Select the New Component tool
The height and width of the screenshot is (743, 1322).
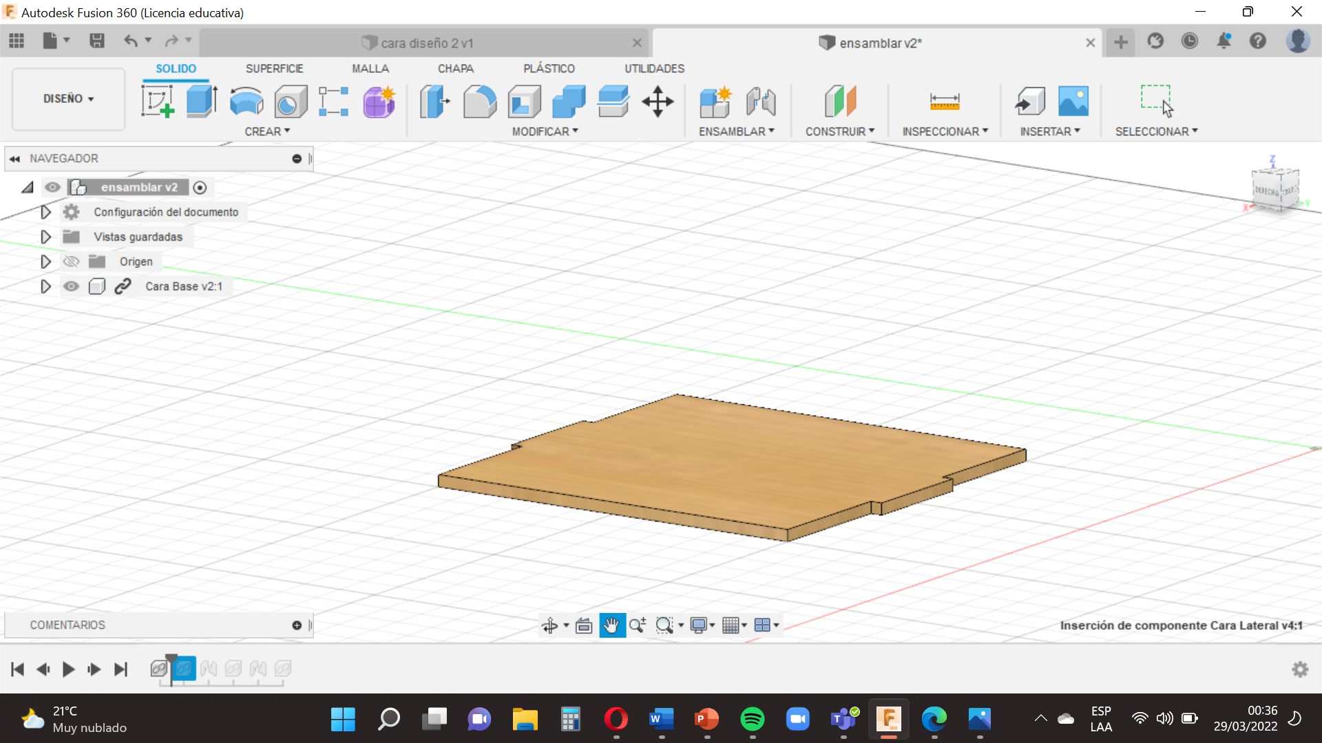(715, 101)
